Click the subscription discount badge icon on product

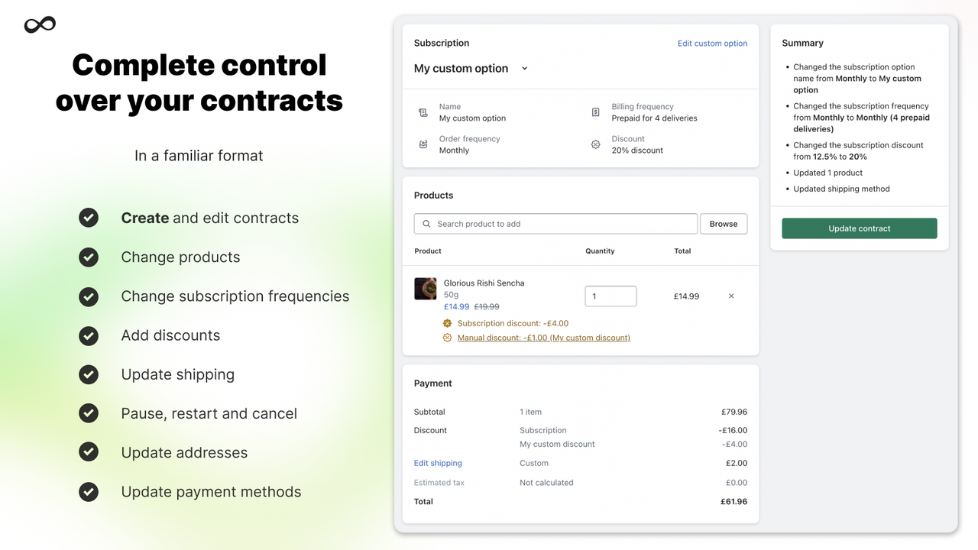tap(447, 323)
